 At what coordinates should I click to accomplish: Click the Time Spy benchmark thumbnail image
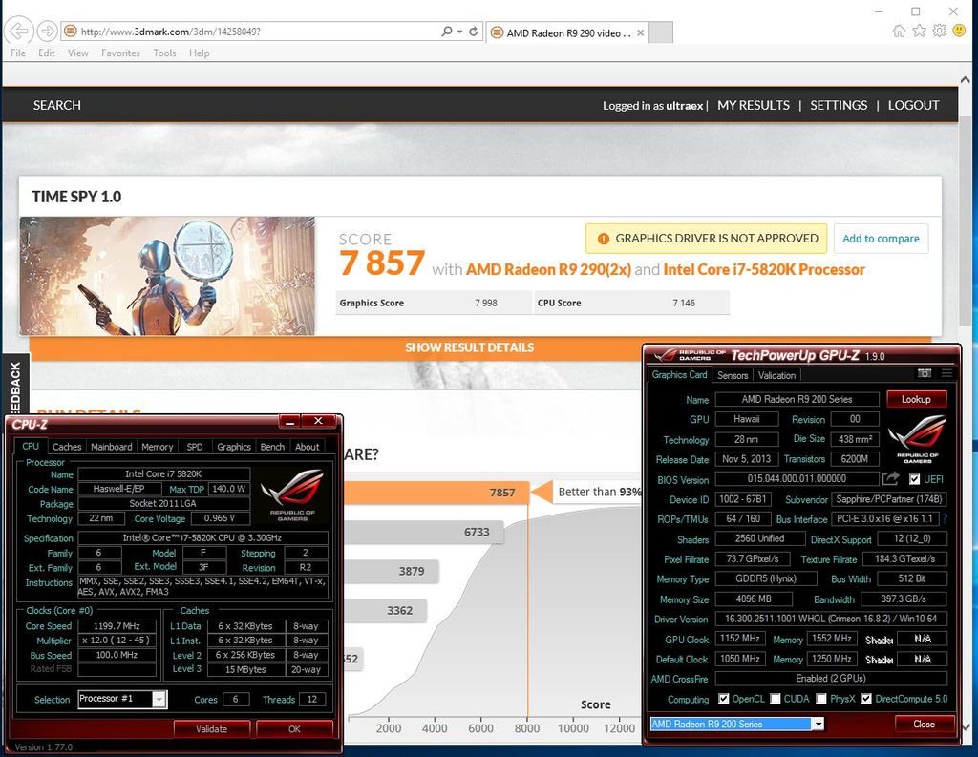point(167,276)
